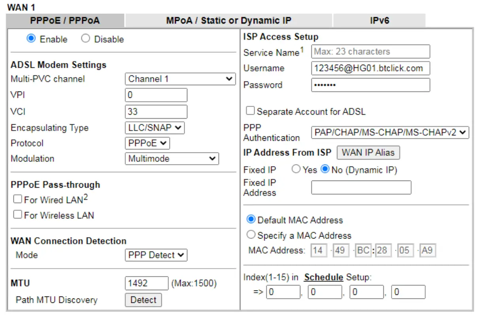Run Path MTU Discovery with Detect
This screenshot has width=479, height=315.
pos(143,300)
